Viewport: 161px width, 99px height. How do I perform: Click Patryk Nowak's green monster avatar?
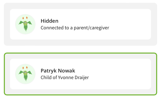pos(25,74)
